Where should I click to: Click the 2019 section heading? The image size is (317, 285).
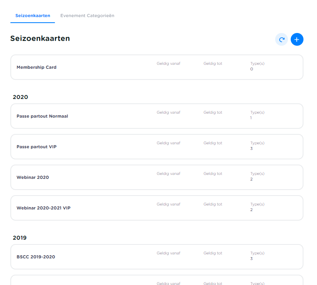click(x=20, y=238)
